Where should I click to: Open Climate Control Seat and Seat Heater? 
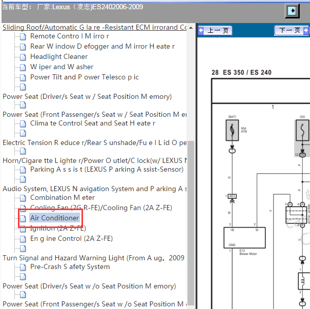pyautogui.click(x=93, y=123)
